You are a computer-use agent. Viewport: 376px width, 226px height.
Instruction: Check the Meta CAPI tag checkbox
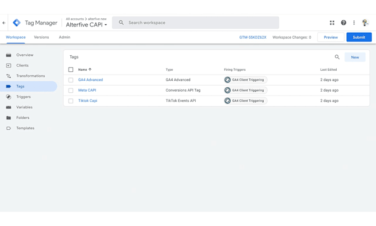click(x=71, y=91)
